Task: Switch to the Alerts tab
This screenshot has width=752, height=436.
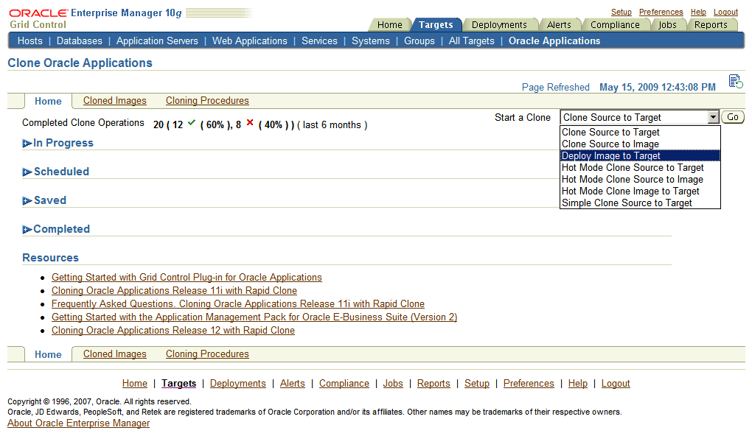Action: click(x=559, y=25)
